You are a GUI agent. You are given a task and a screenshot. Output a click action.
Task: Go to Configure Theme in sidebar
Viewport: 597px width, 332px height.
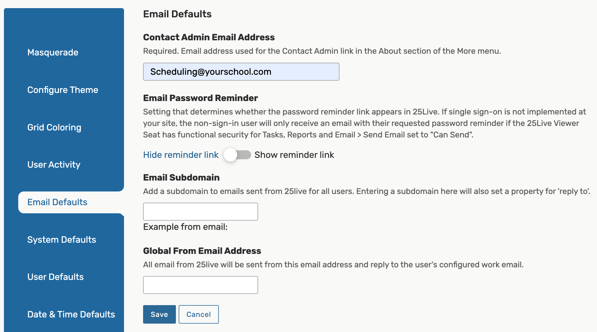63,90
